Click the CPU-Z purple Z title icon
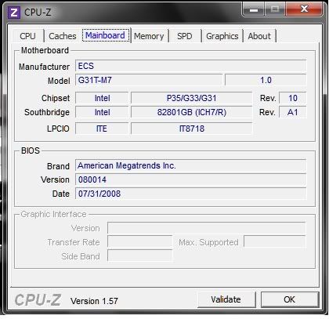The height and width of the screenshot is (319, 329). coord(14,13)
